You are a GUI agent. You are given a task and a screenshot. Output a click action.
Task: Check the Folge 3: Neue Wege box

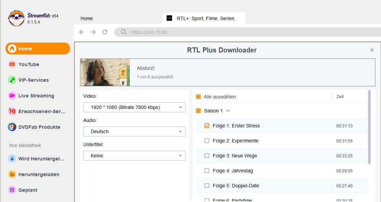click(207, 156)
